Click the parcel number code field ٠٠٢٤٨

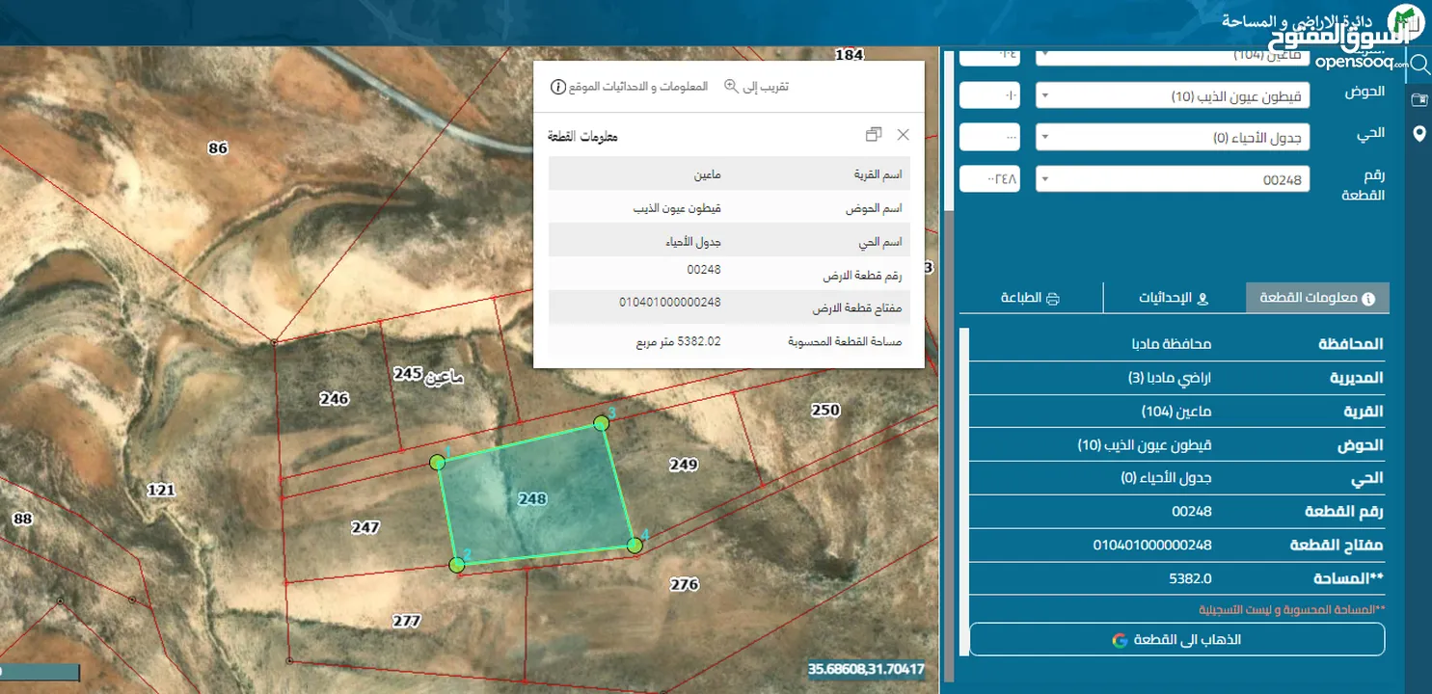pos(989,179)
